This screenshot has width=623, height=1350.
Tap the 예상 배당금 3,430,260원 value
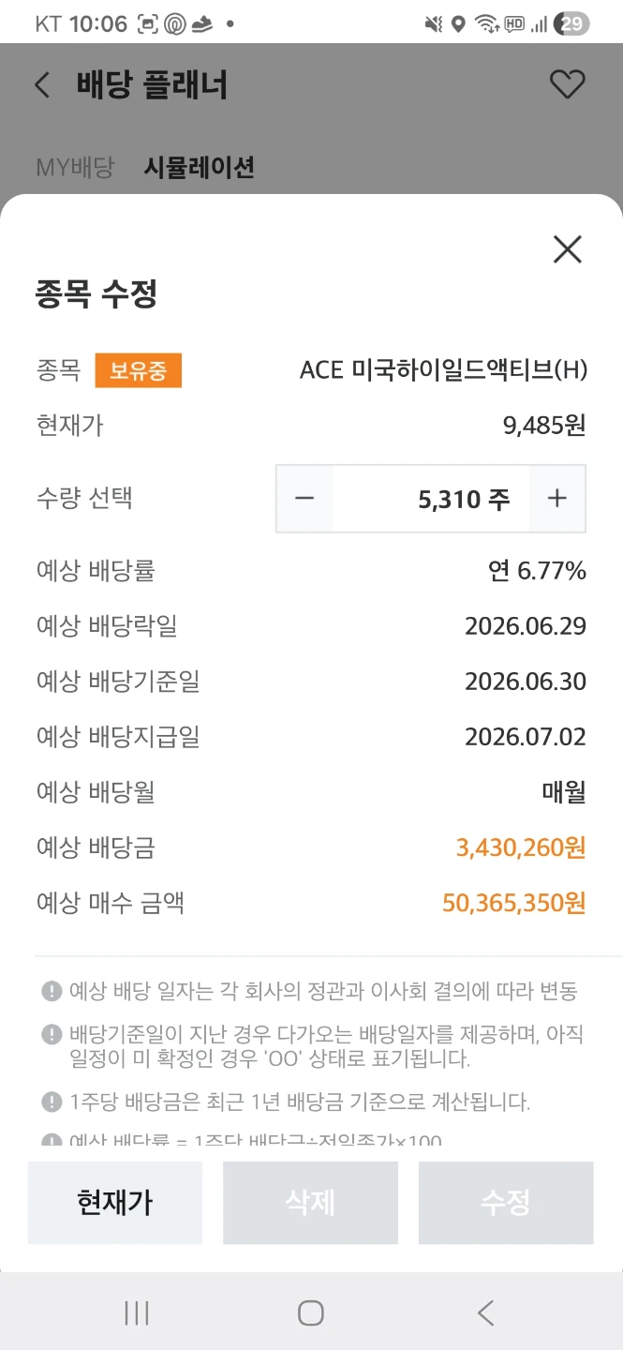pos(521,848)
